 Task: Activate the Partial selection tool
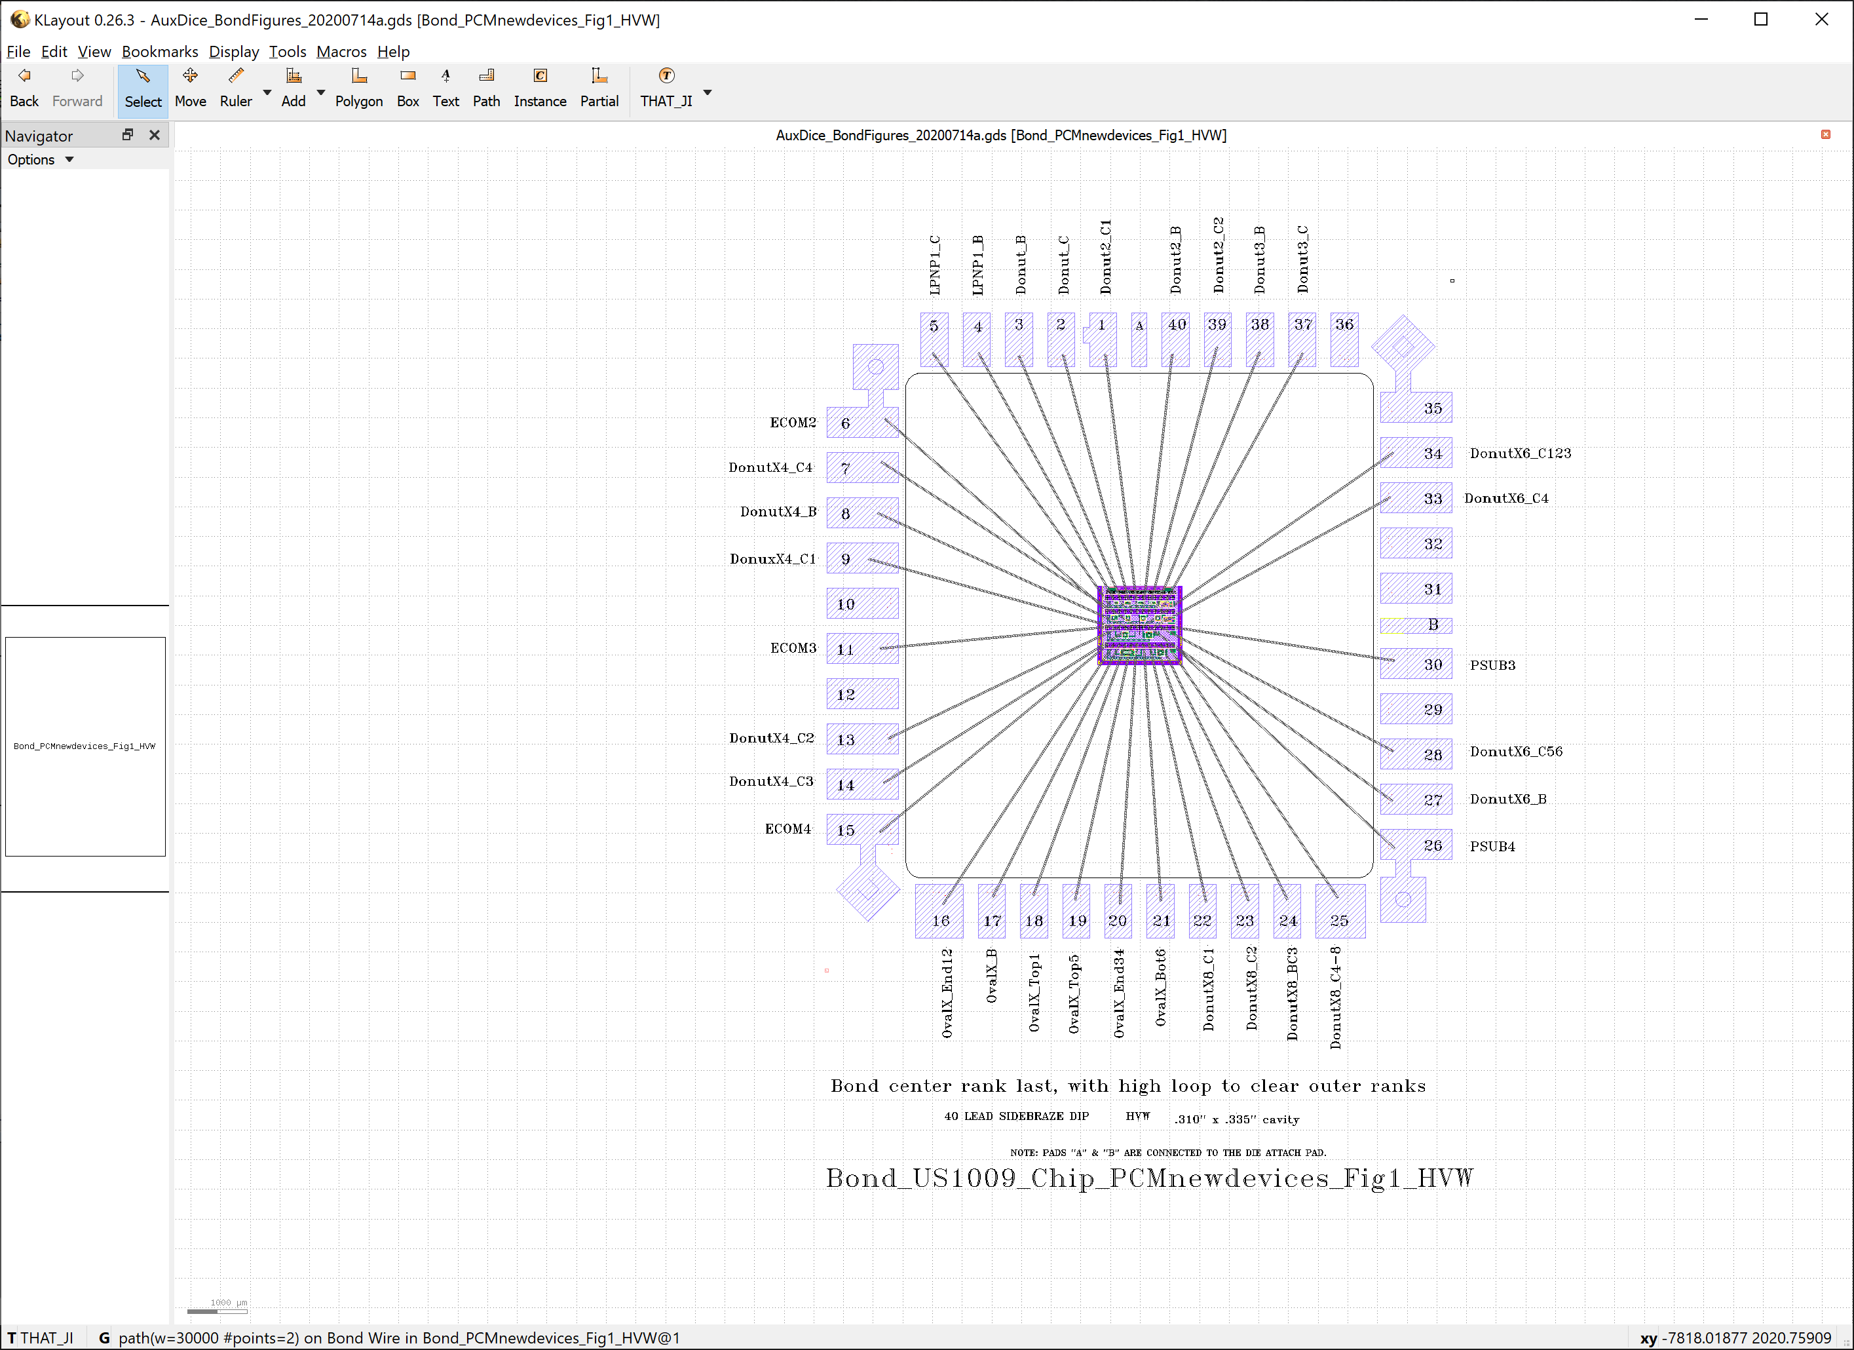[598, 88]
